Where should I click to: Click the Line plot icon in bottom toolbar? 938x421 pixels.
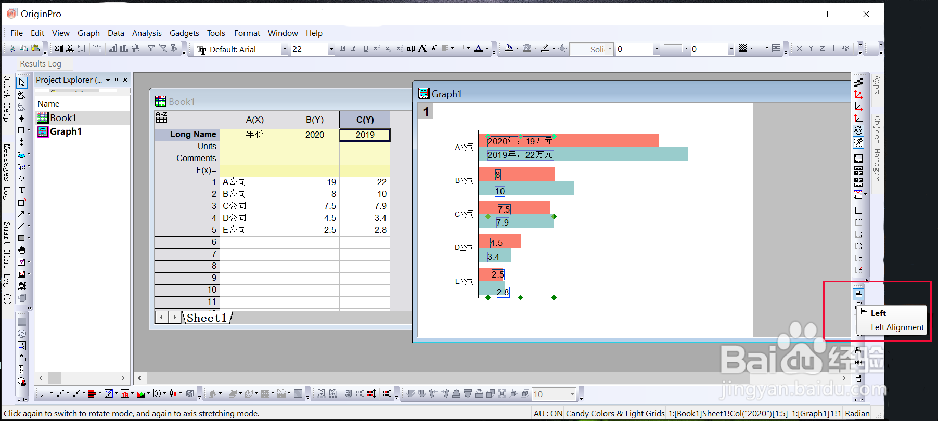(x=44, y=393)
